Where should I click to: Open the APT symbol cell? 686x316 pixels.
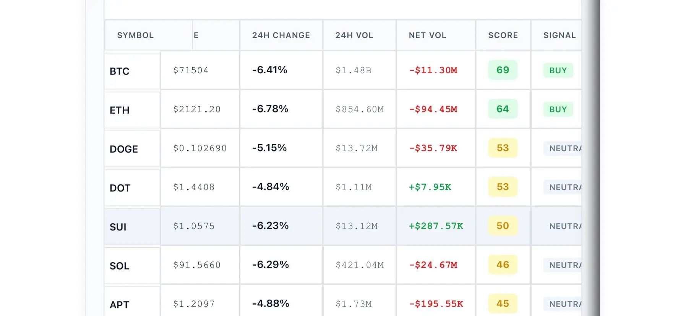[x=120, y=305]
